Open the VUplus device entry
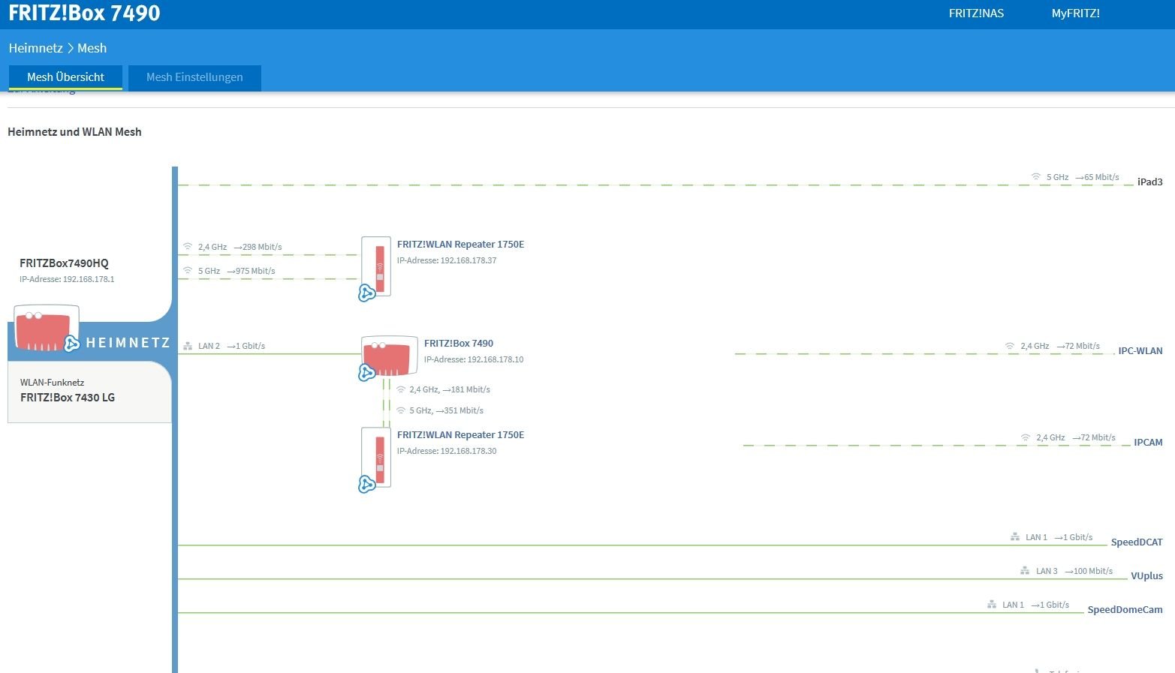This screenshot has height=673, width=1175. (x=1146, y=575)
